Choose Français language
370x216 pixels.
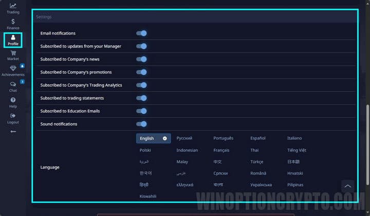pos(221,150)
